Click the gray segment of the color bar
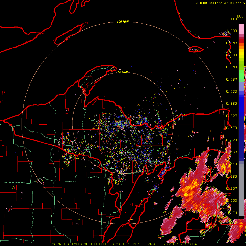The height and width of the screenshot is (246, 246). pos(241,190)
